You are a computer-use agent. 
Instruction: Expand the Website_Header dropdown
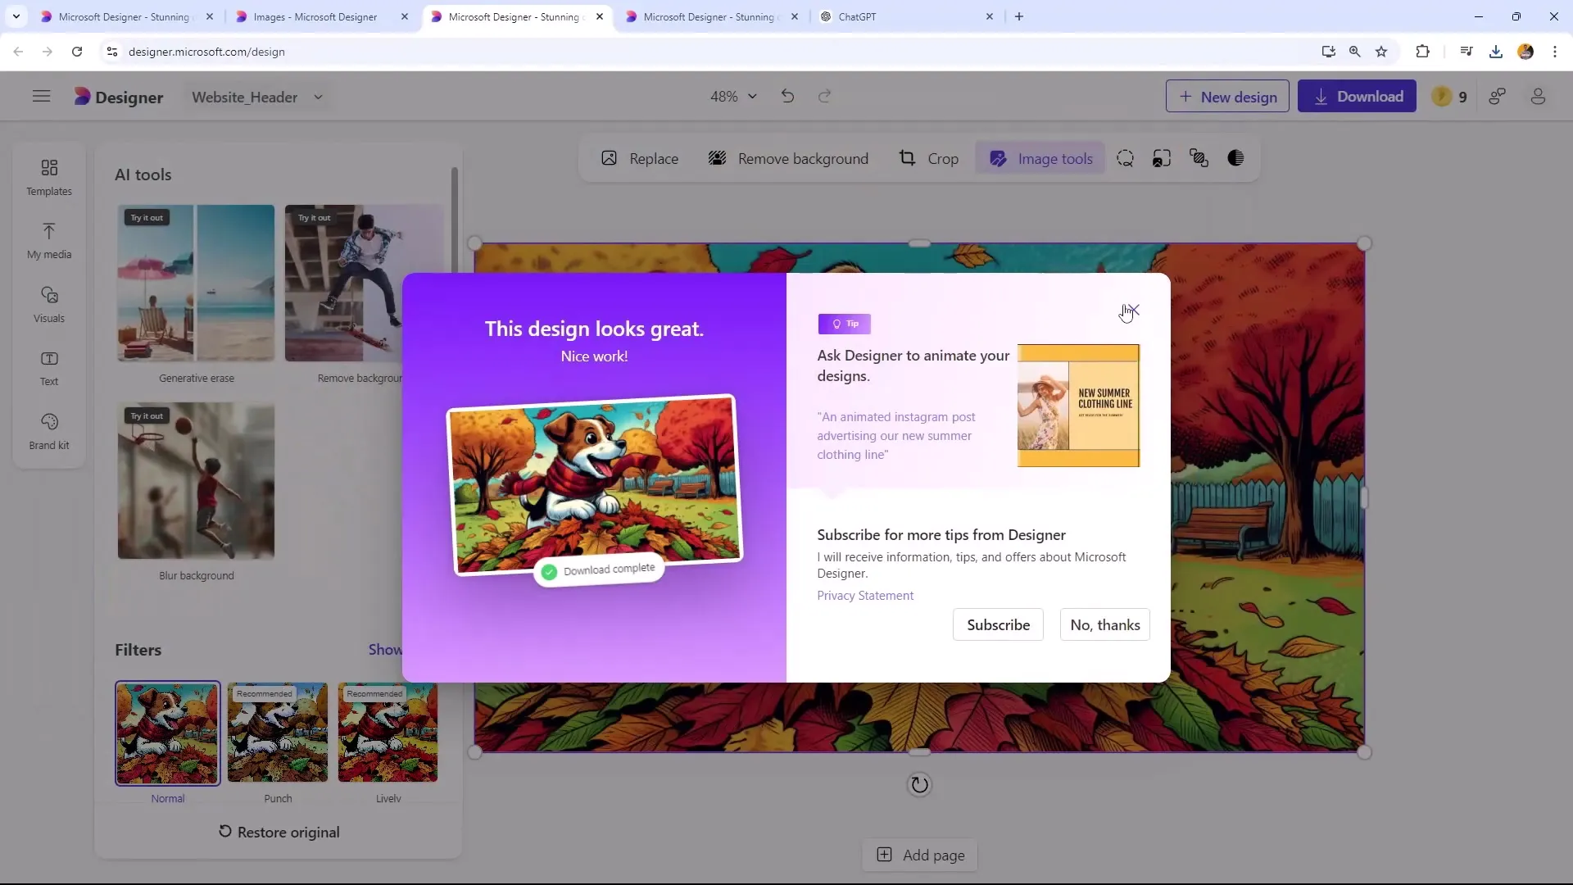point(318,98)
